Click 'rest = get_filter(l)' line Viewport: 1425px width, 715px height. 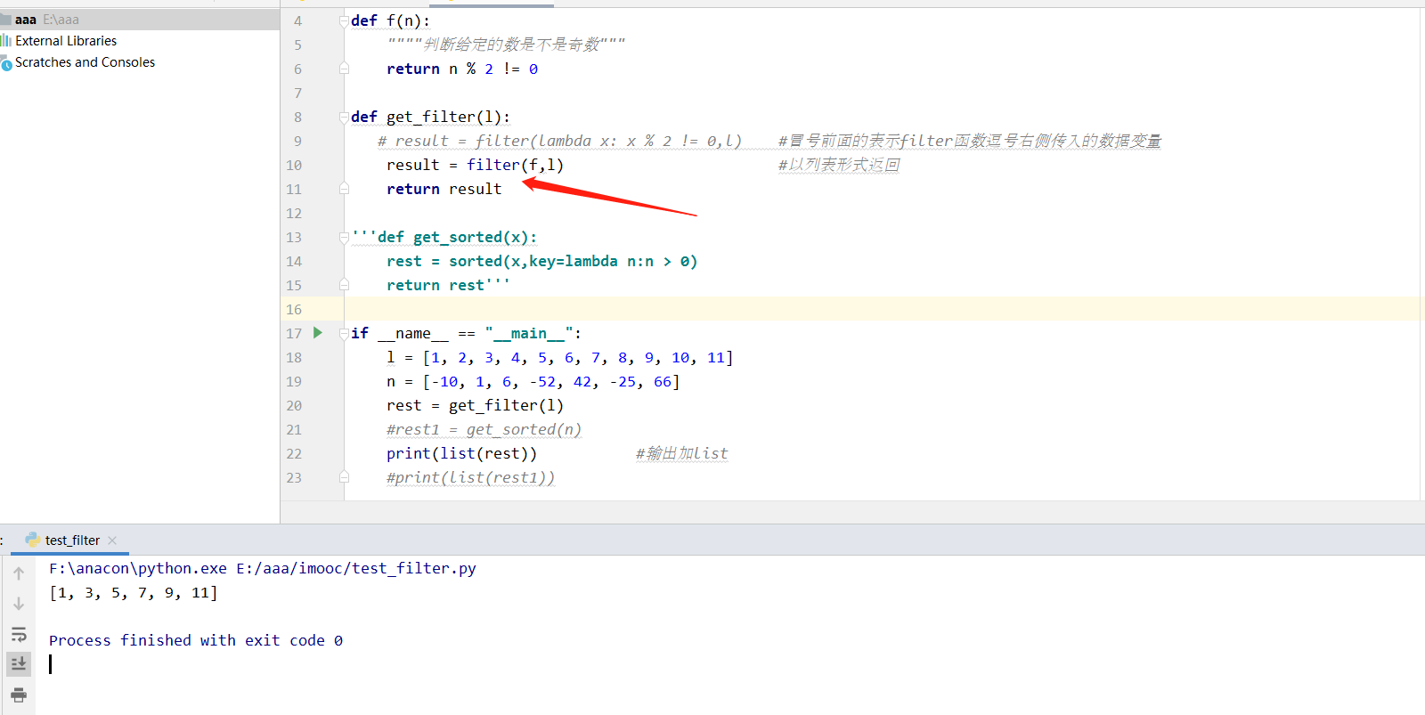[x=475, y=405]
